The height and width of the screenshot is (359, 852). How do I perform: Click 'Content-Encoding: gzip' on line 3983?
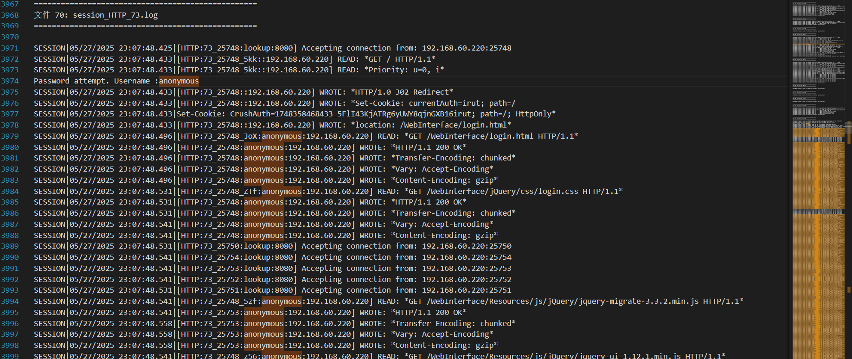[x=444, y=180]
